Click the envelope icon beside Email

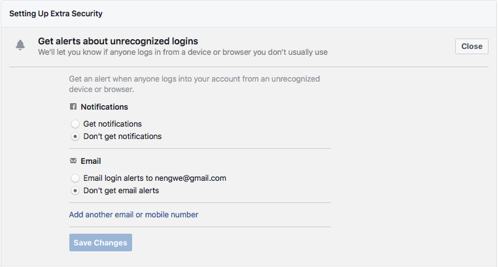(73, 161)
